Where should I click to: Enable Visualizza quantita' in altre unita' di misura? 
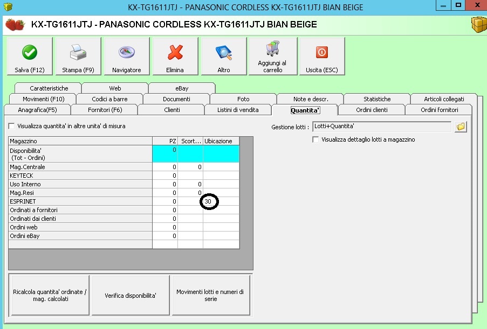[11, 126]
